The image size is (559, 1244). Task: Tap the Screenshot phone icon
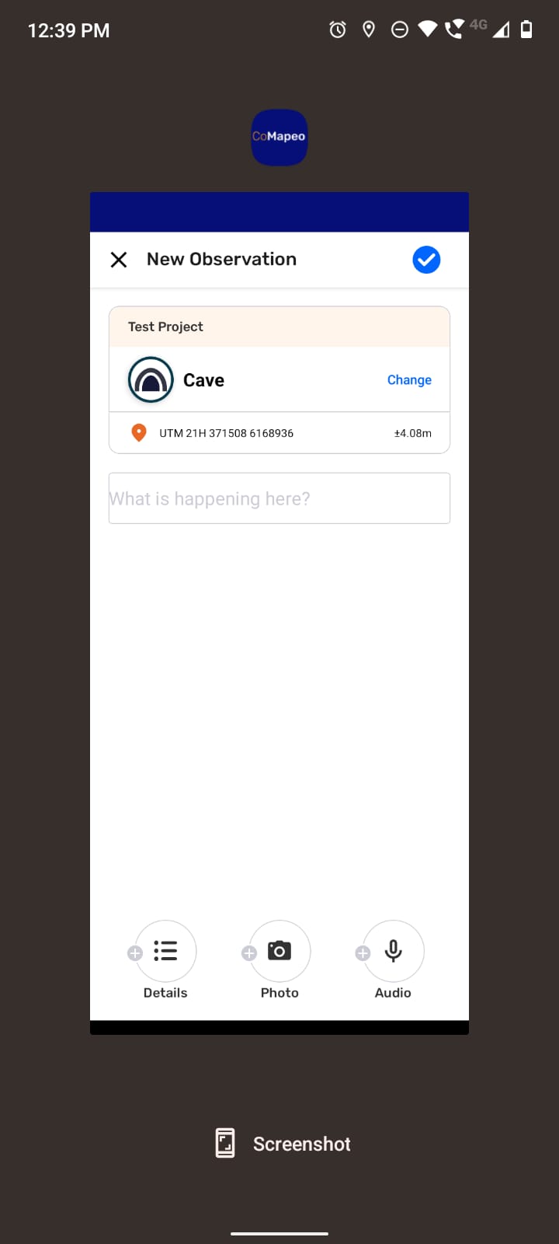point(225,1144)
